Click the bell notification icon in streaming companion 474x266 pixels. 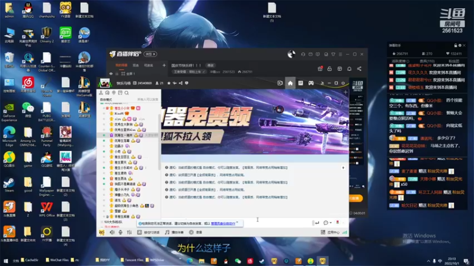(349, 69)
